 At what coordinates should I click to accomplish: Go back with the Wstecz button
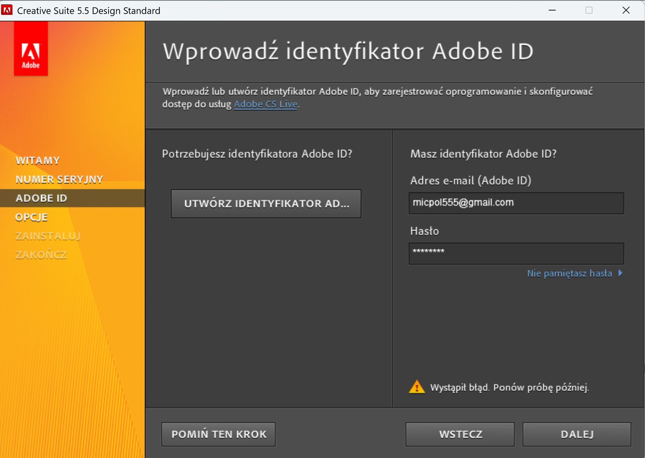point(460,434)
